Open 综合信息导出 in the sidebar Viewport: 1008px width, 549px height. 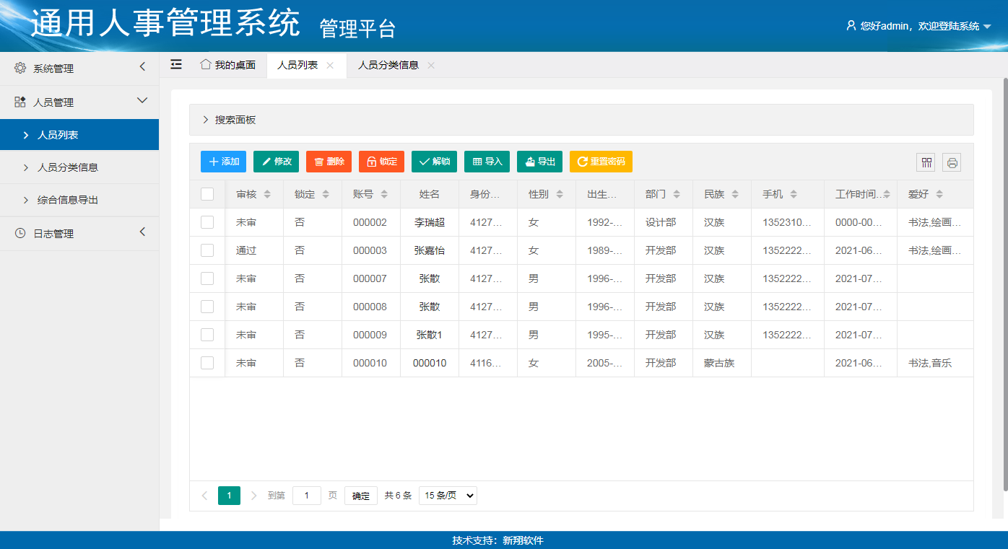68,200
